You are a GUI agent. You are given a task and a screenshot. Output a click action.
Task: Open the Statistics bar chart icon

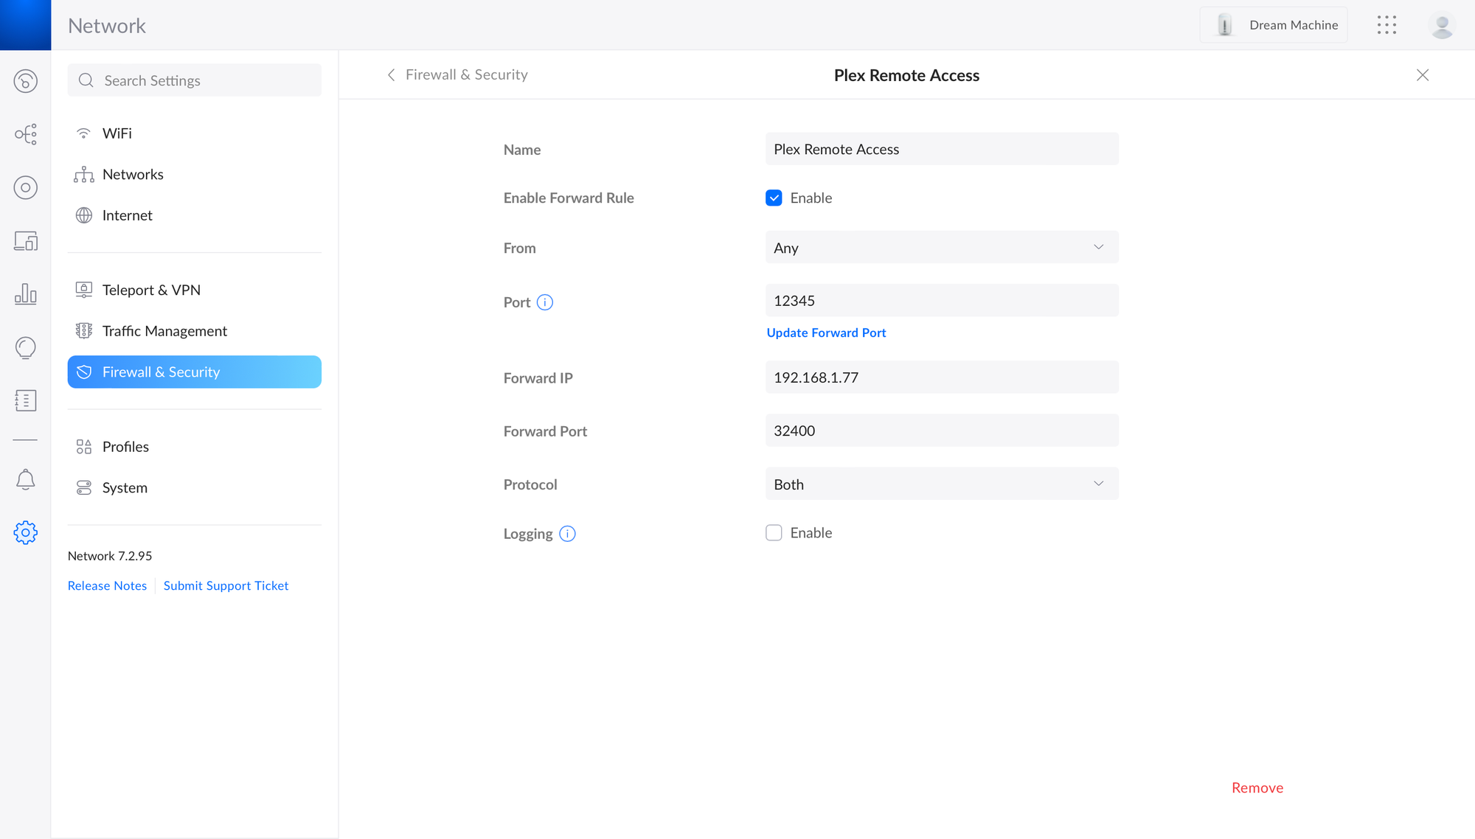pyautogui.click(x=26, y=294)
